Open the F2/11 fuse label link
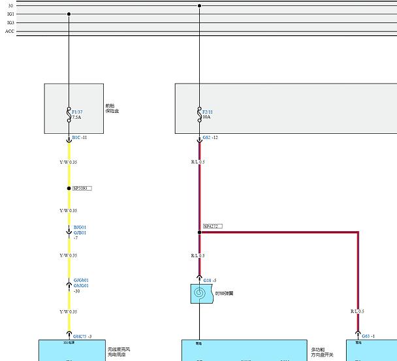397x361 pixels. (x=208, y=112)
